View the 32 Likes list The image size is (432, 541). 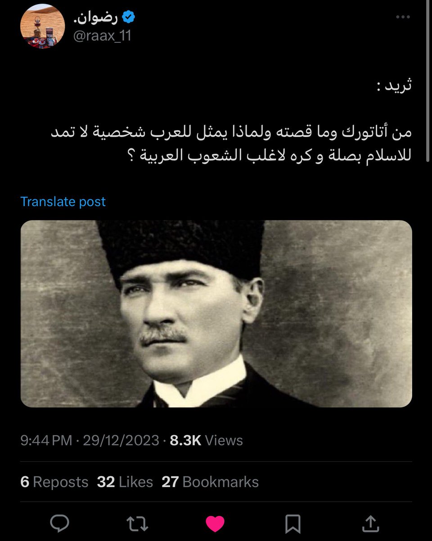125,482
